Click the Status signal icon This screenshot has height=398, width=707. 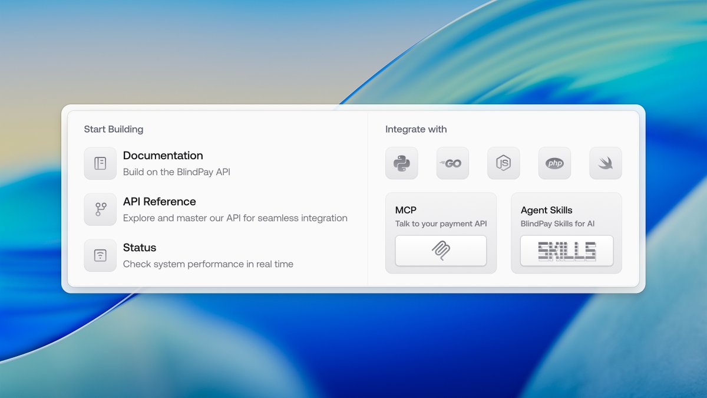click(x=100, y=255)
